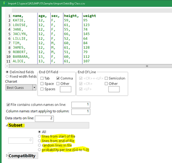Click the Data starts on line field
The width and height of the screenshot is (172, 163).
[44, 118]
